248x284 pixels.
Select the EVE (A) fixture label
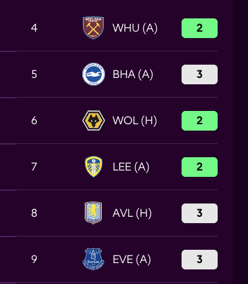[x=132, y=259]
